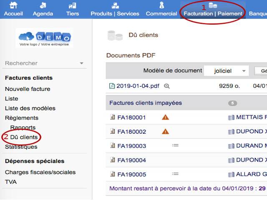Click the warning triangle on FA180001
The image size is (267, 200).
pyautogui.click(x=165, y=117)
